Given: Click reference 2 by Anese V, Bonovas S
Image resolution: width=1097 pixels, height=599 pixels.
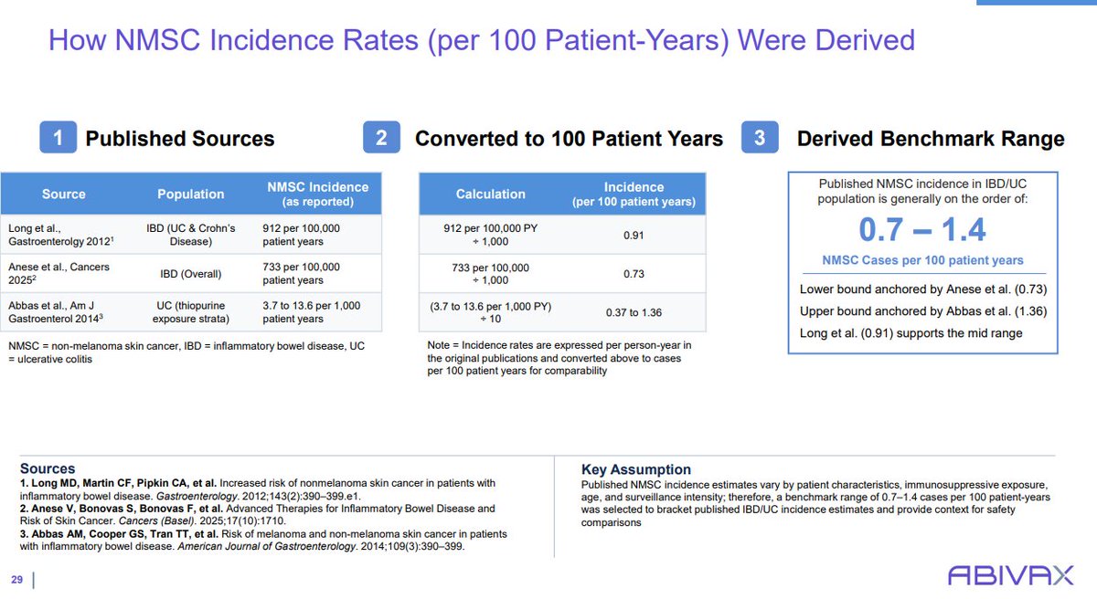Looking at the screenshot, I should coord(258,514).
